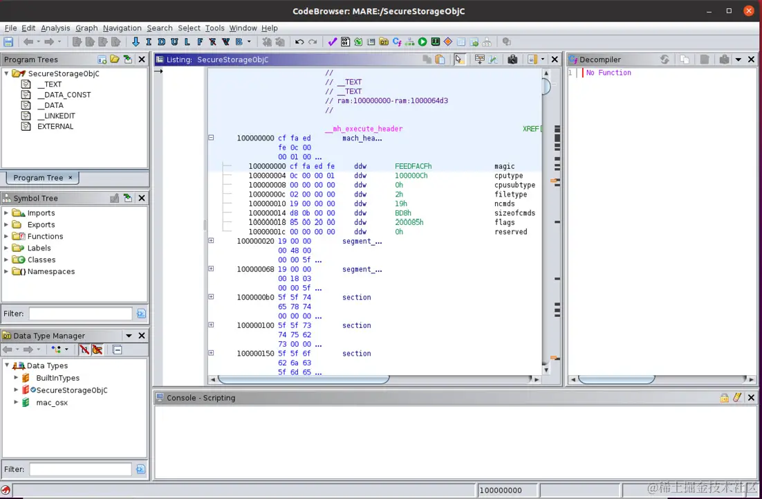Image resolution: width=762 pixels, height=499 pixels.
Task: Select the Program Tree tab
Action: 38,178
